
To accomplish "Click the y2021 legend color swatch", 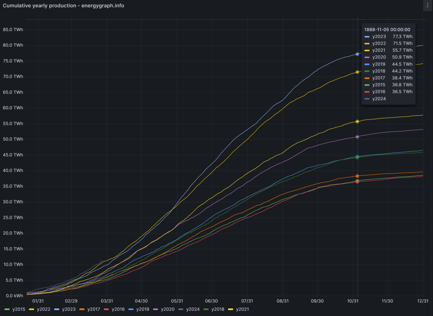I will click(x=231, y=309).
